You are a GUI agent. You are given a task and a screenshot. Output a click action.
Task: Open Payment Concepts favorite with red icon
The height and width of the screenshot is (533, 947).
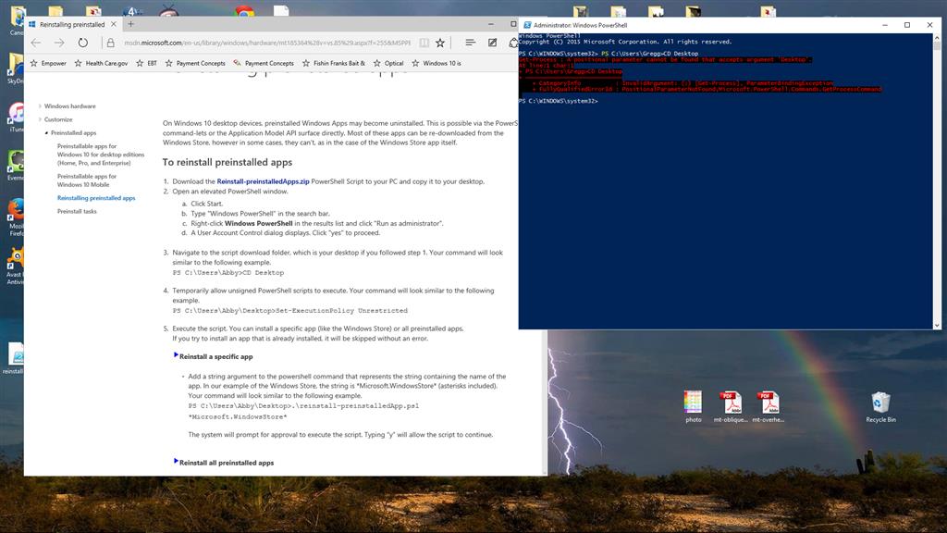pyautogui.click(x=264, y=63)
